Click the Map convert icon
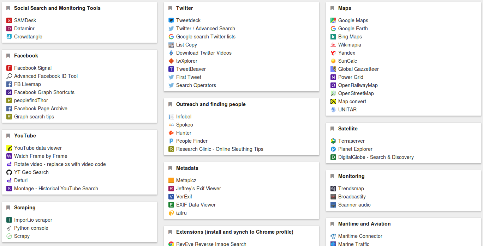Viewport: 483px width, 246px height. click(x=333, y=102)
